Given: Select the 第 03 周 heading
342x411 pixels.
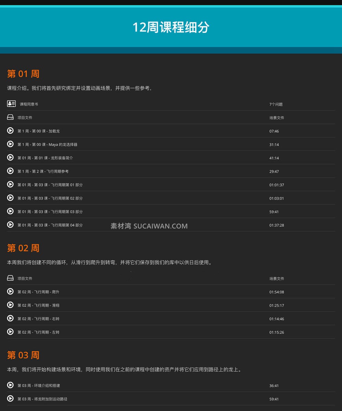Looking at the screenshot, I should click(x=23, y=355).
